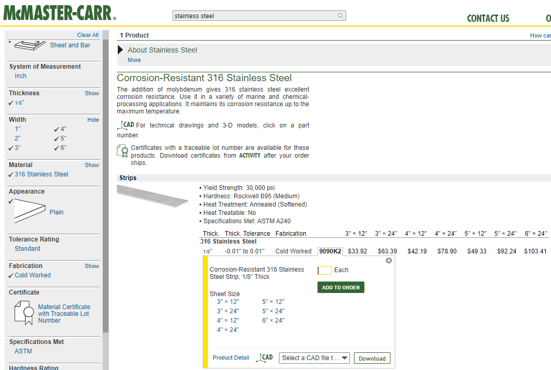Click the Plain appearance strip icon
Viewport: 551px width, 370px height.
[x=30, y=211]
